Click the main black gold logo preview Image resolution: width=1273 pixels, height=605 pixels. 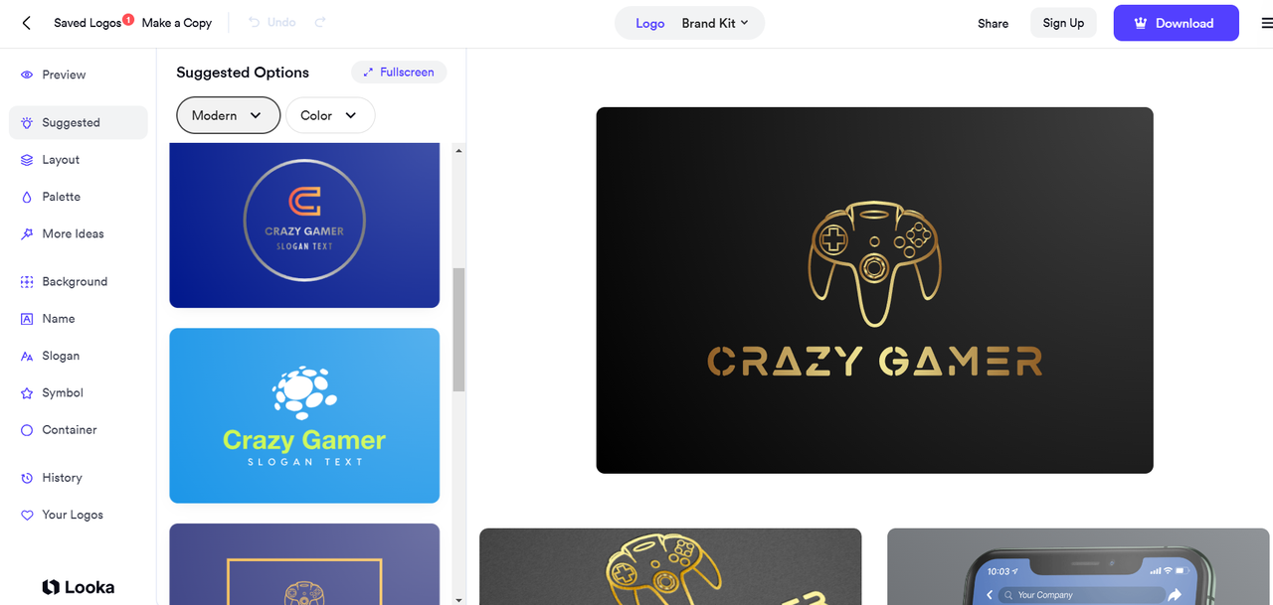pos(874,290)
